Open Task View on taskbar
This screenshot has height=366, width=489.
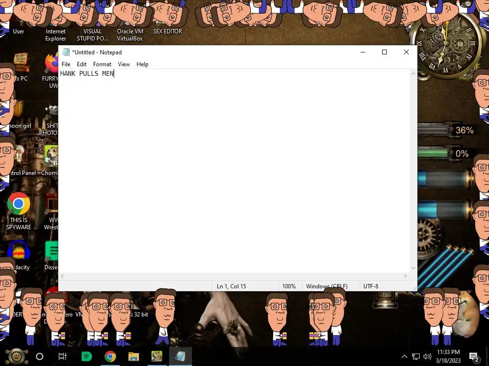63,356
